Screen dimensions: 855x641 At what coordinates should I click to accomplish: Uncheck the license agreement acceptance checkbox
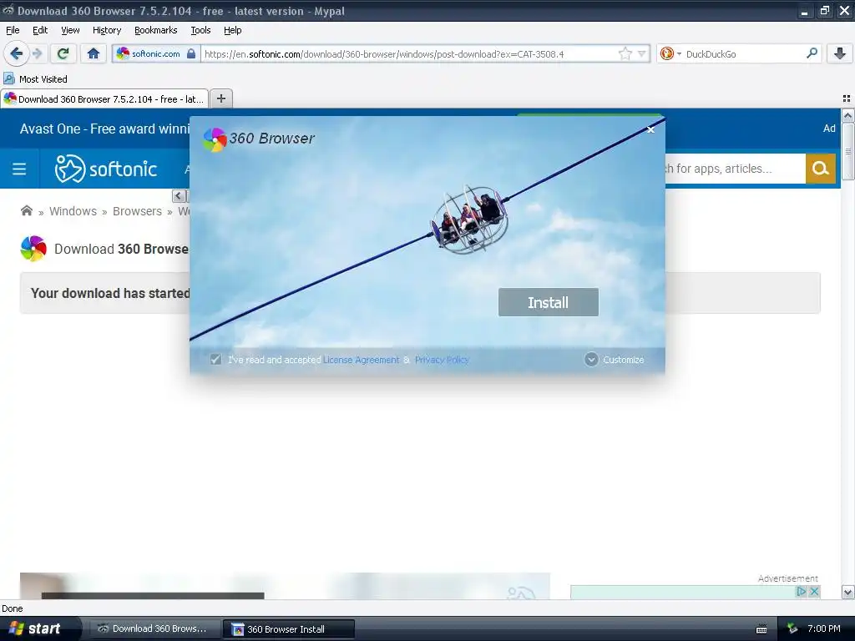[216, 359]
